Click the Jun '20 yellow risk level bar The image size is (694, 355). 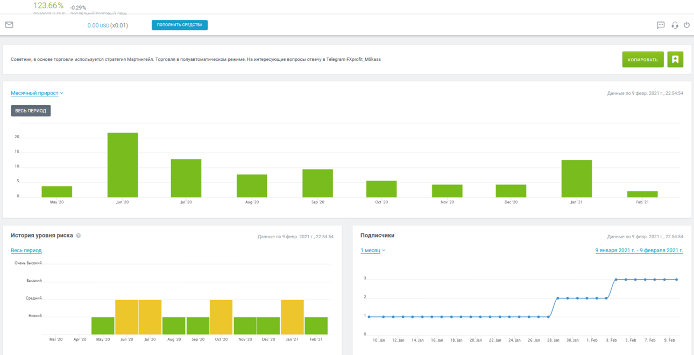pos(126,317)
